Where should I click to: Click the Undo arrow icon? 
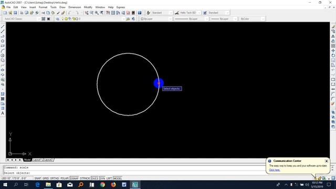70,13
